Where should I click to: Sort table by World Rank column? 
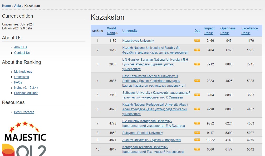click(x=111, y=31)
